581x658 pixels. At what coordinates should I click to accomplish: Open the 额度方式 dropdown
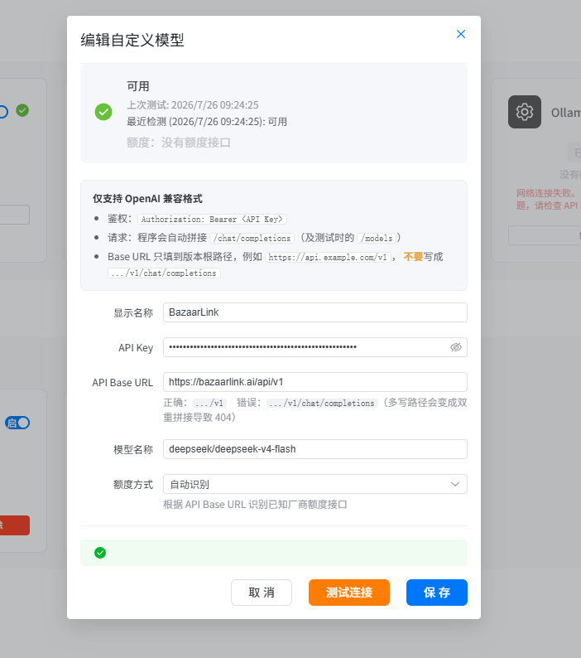(x=315, y=484)
